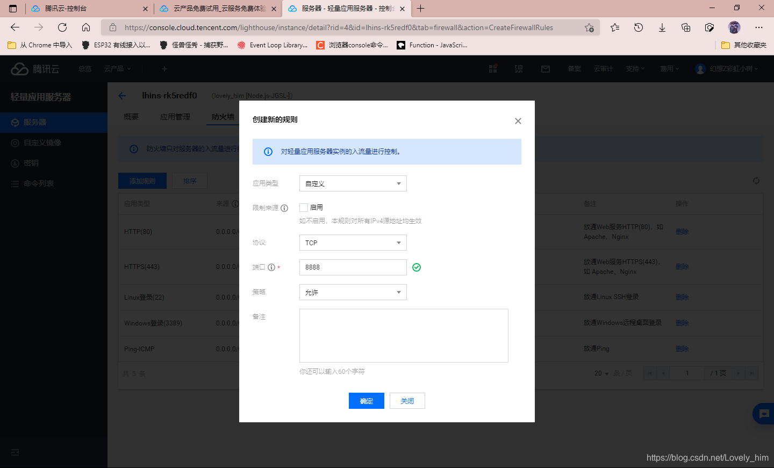Screen dimensions: 774x468
Task: Open a new browser tab
Action: click(x=421, y=9)
